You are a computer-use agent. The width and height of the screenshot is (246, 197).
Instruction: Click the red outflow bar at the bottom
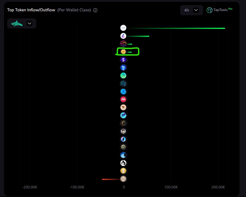coord(111,179)
